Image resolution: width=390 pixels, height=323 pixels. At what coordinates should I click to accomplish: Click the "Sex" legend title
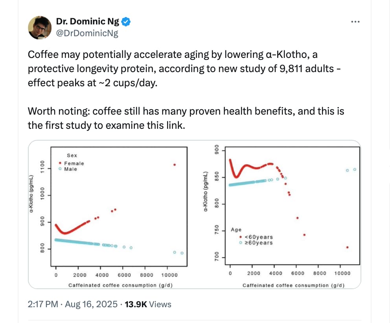tap(72, 156)
